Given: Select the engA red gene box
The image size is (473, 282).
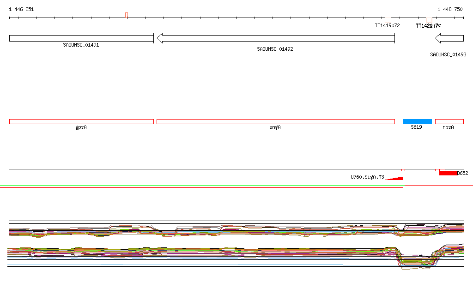Looking at the screenshot, I should click(x=276, y=122).
